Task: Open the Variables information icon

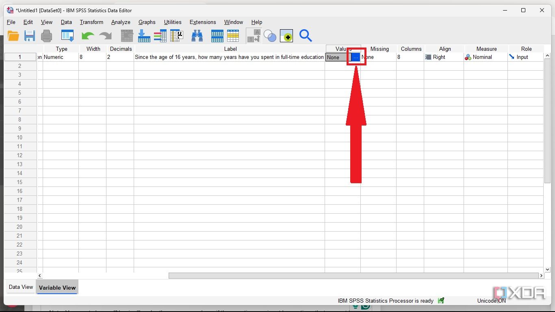Action: click(160, 36)
